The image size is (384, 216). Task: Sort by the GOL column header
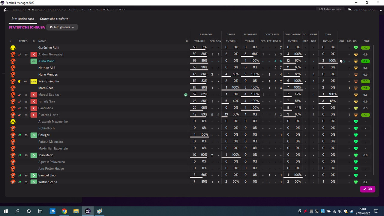tap(342, 41)
